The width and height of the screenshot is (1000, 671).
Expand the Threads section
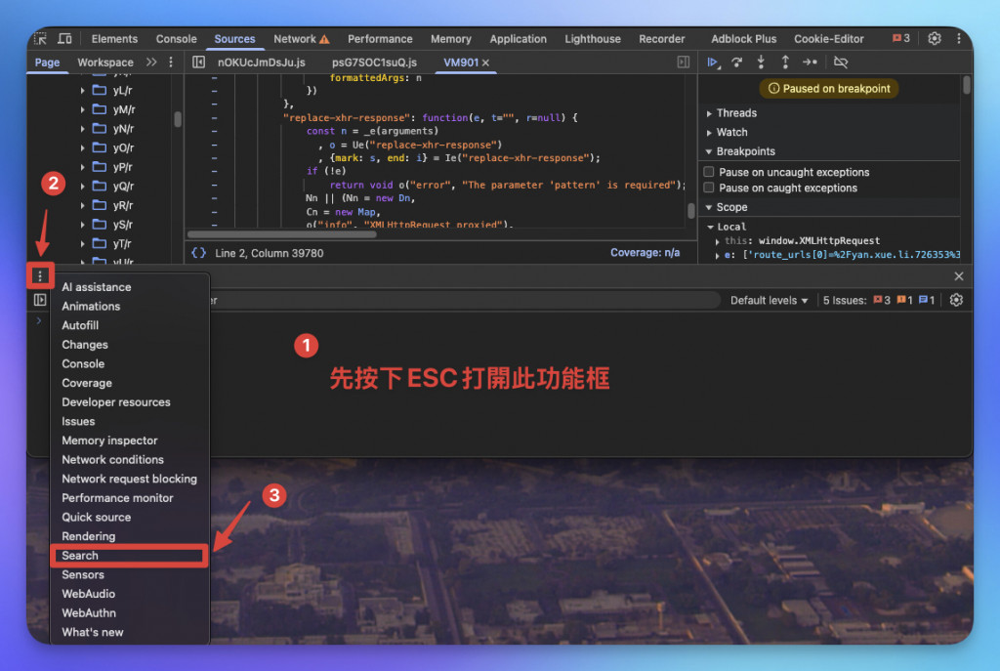709,113
